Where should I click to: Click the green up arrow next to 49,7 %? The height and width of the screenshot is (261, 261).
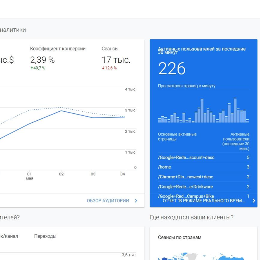point(32,68)
